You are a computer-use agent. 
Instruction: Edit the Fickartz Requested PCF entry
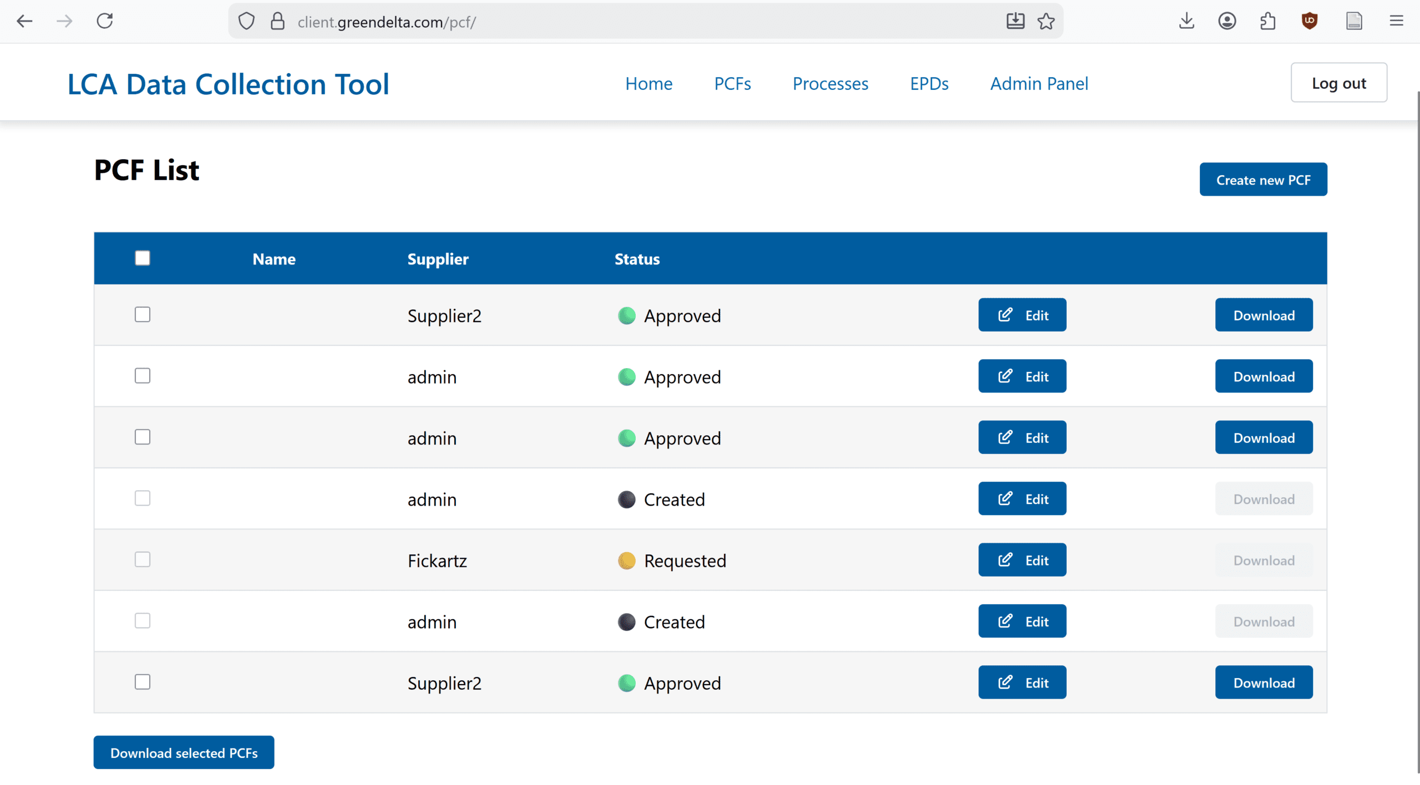(x=1022, y=560)
